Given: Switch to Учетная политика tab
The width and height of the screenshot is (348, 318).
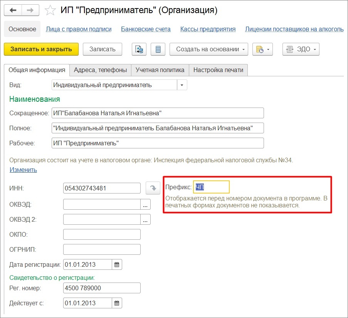Looking at the screenshot, I should (160, 70).
